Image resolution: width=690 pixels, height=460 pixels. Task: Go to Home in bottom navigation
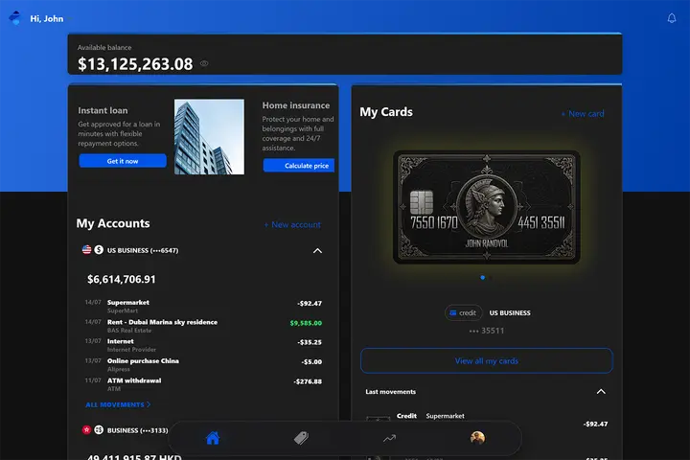(x=213, y=438)
